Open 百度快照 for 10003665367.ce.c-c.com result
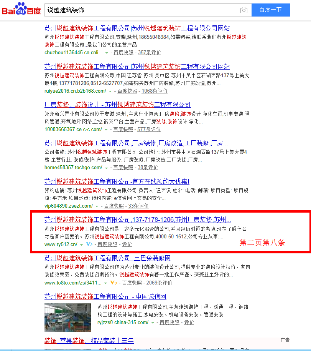Screen dimensions: 311x351 point(123,130)
